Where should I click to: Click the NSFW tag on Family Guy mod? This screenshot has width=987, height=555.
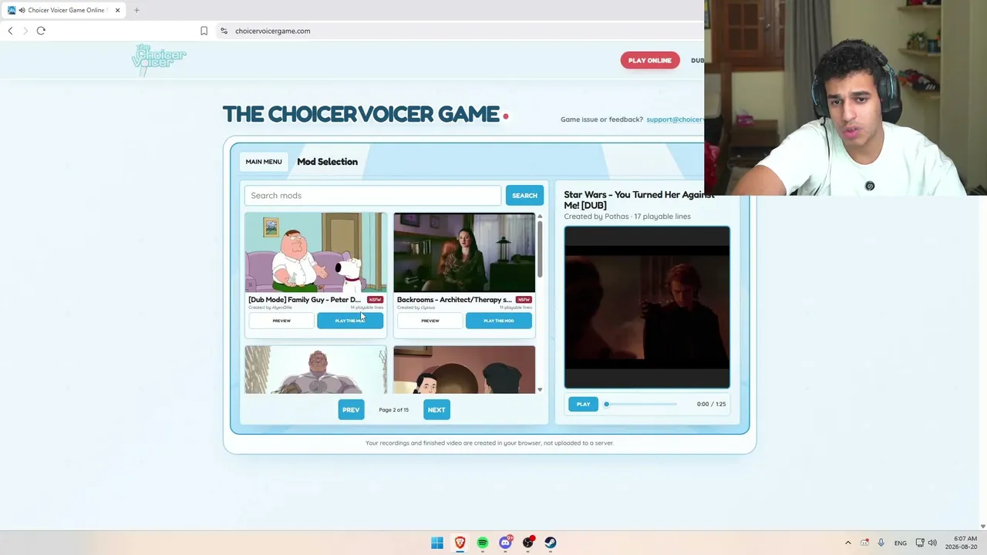pos(375,300)
